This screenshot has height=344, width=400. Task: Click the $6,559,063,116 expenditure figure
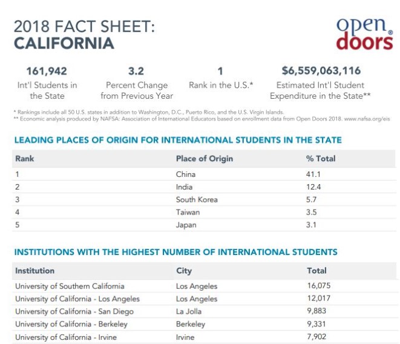(x=321, y=71)
